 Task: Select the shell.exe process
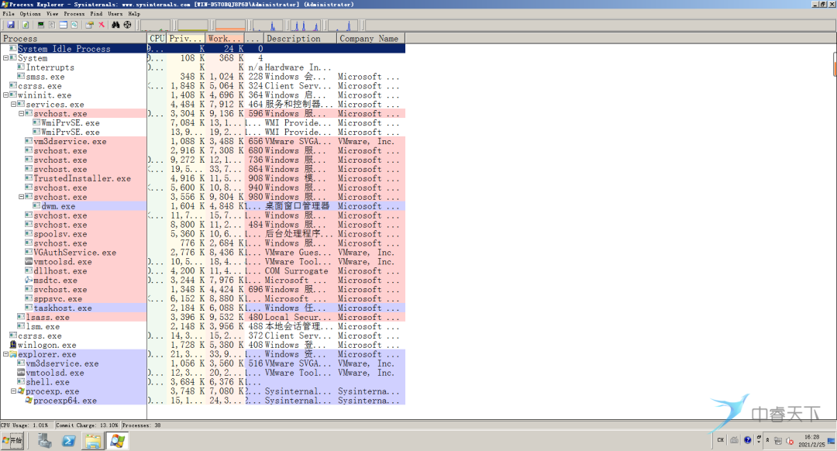(203, 382)
